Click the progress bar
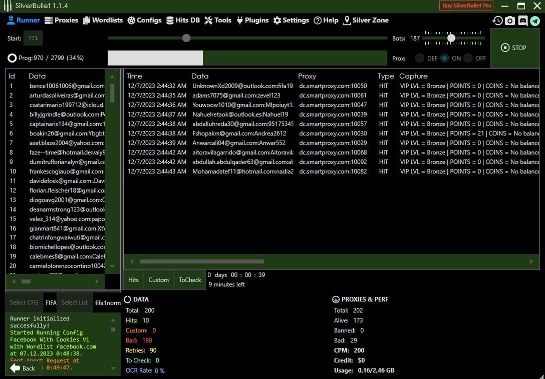Screen dimensions: 545x379 point(247,58)
